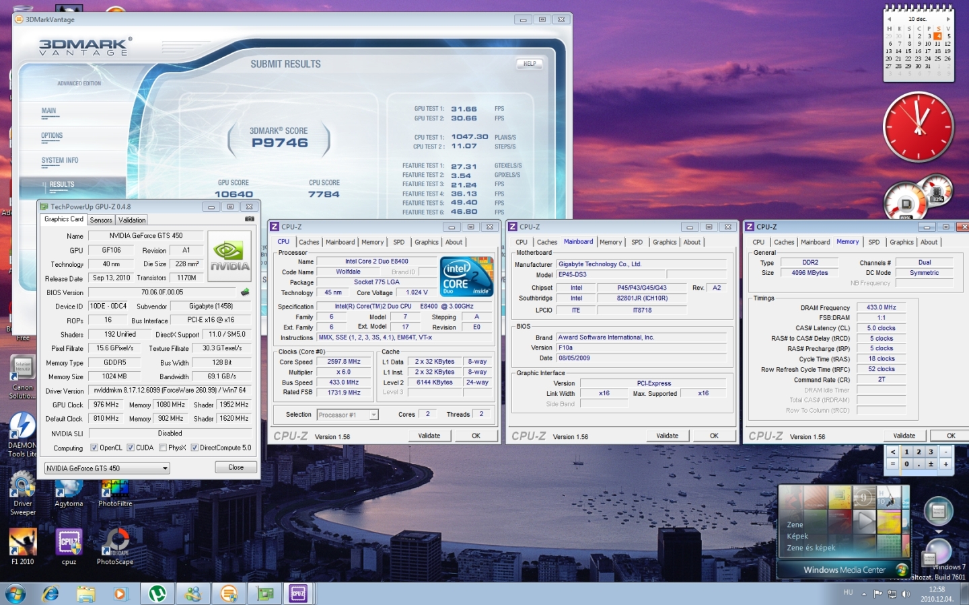The height and width of the screenshot is (605, 969).
Task: Click Validate in CPU-Z Memory window
Action: tap(904, 436)
